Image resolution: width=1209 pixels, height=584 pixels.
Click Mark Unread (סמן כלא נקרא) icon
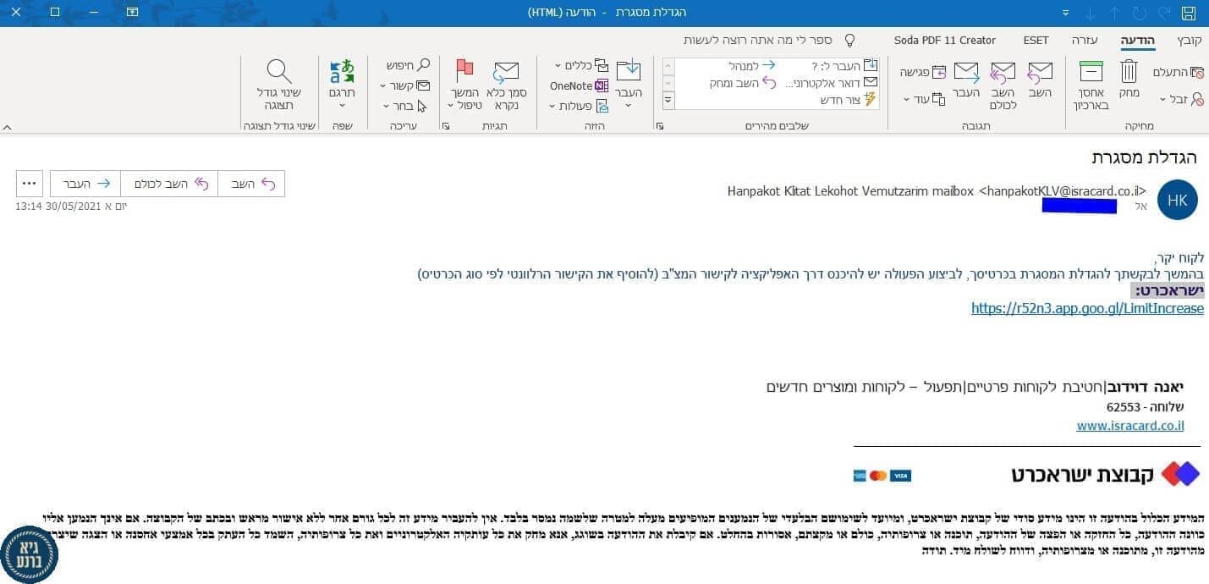(x=506, y=84)
